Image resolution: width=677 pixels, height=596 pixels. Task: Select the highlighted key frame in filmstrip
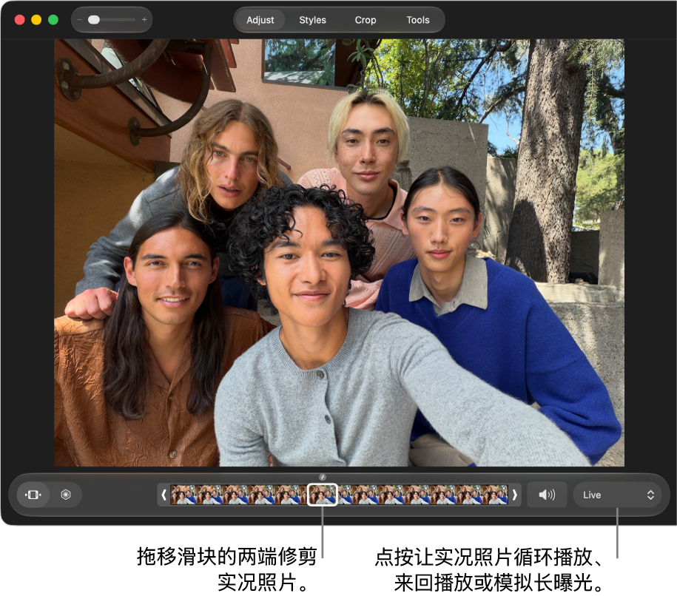point(322,495)
